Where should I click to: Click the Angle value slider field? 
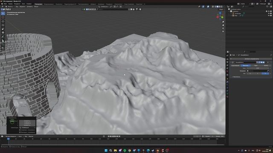click(x=258, y=68)
